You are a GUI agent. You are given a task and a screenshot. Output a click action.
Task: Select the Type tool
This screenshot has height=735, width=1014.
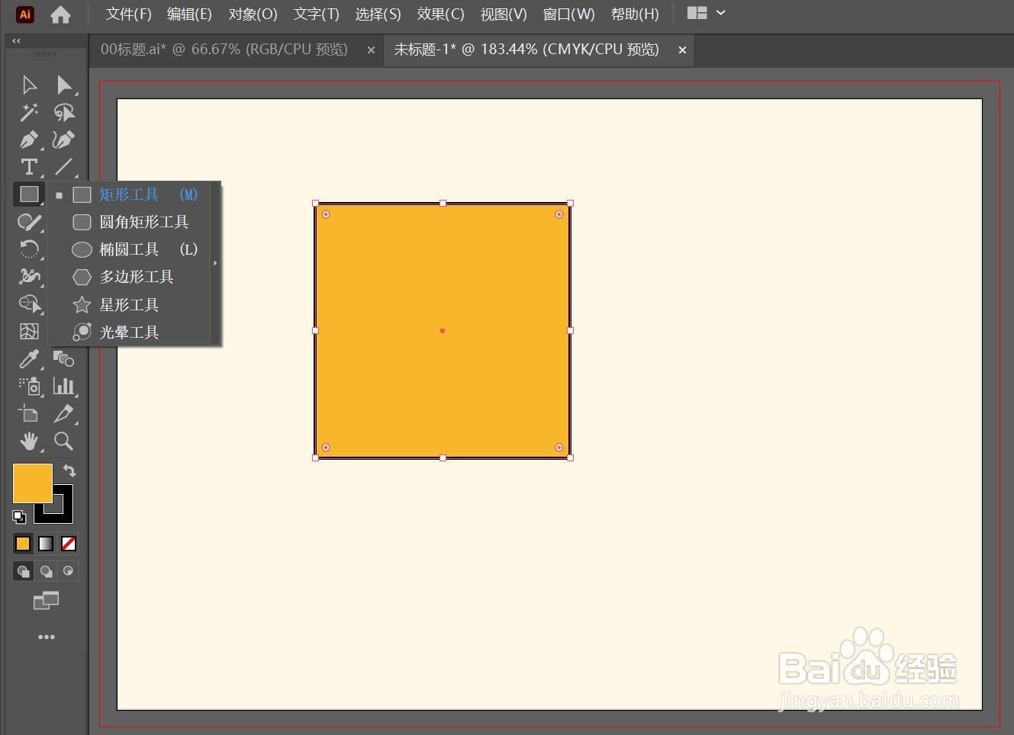click(29, 166)
